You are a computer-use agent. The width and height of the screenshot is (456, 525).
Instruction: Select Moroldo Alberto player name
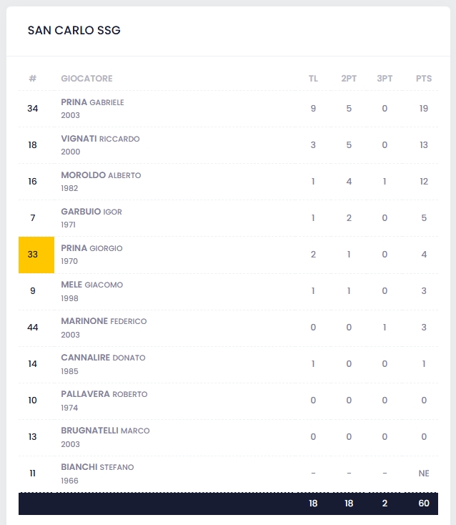(x=101, y=175)
